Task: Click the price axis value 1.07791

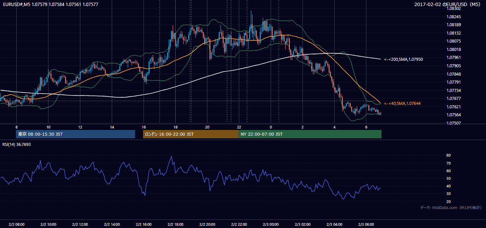Action: click(x=453, y=82)
